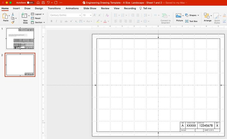Image resolution: width=227 pixels, height=139 pixels.
Task: Click the Shape Outline pen icon
Action: tap(224, 21)
